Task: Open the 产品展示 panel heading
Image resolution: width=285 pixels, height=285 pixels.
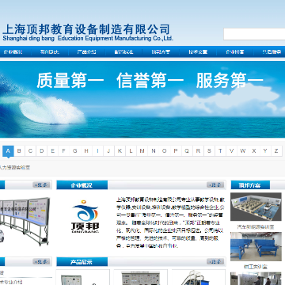Action: coord(82,262)
